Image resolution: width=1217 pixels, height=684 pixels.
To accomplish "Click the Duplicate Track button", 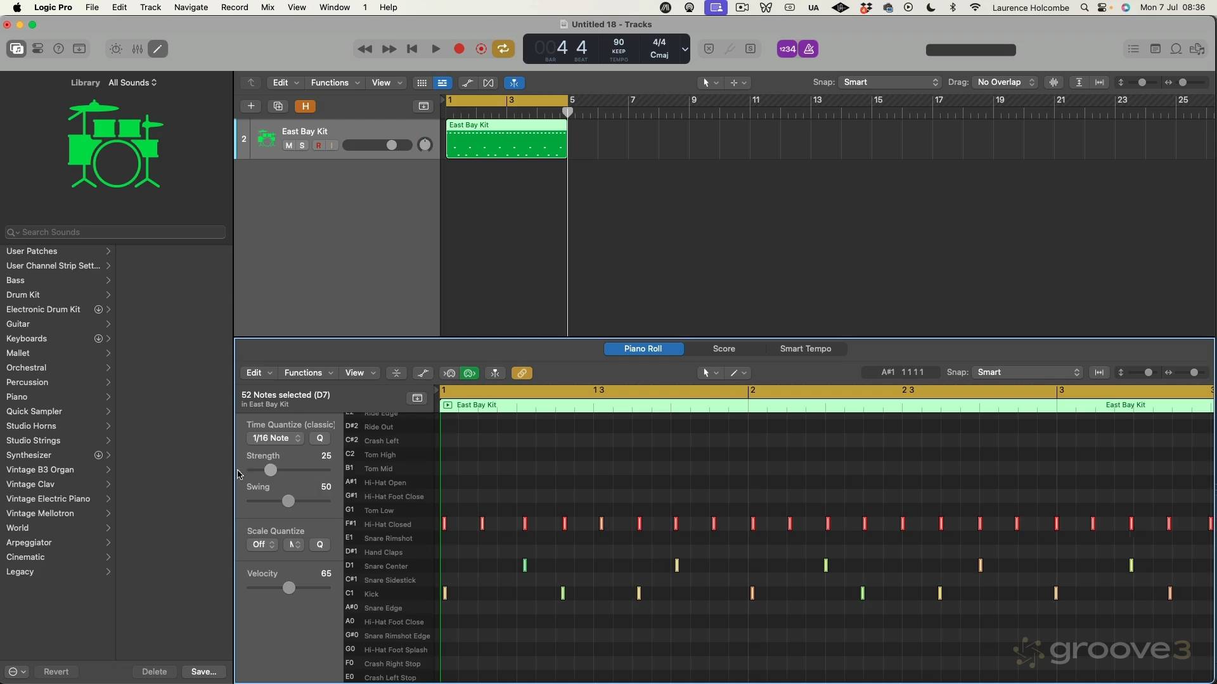I will [x=278, y=106].
